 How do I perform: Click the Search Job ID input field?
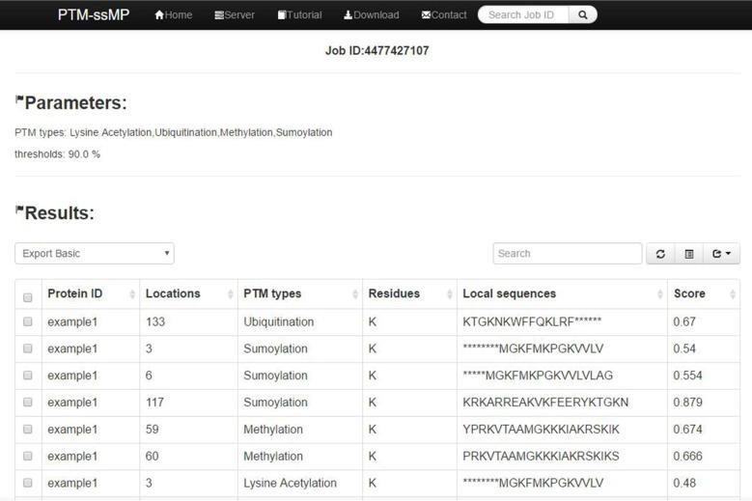[523, 15]
